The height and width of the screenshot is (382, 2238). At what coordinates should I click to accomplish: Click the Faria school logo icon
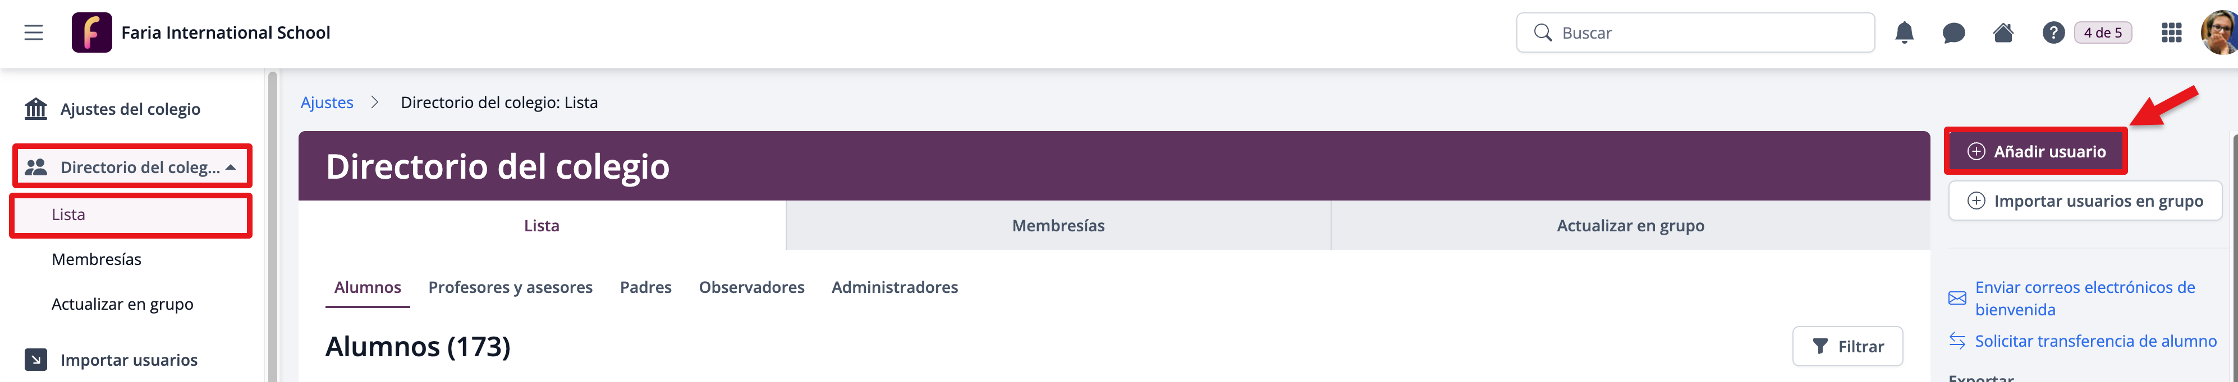91,33
